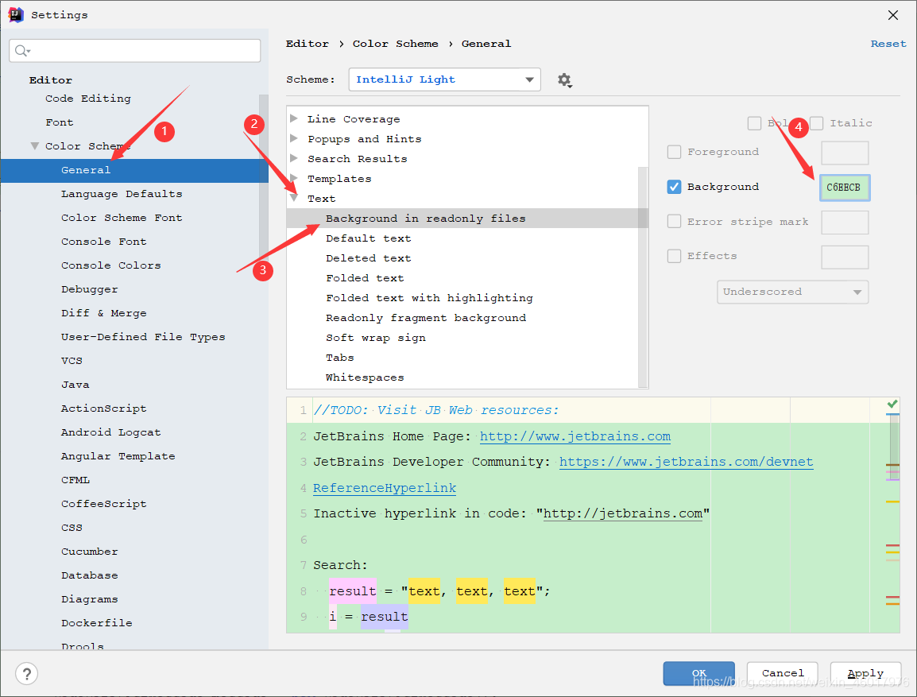Open Dockerfile color settings
Viewport: 917px width, 697px height.
coord(96,623)
